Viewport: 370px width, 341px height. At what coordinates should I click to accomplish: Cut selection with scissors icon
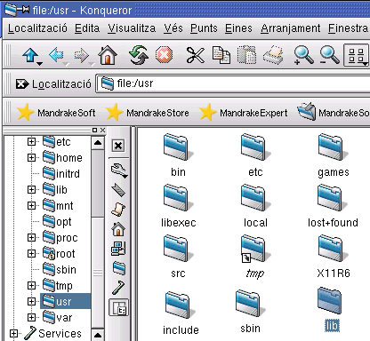[195, 55]
